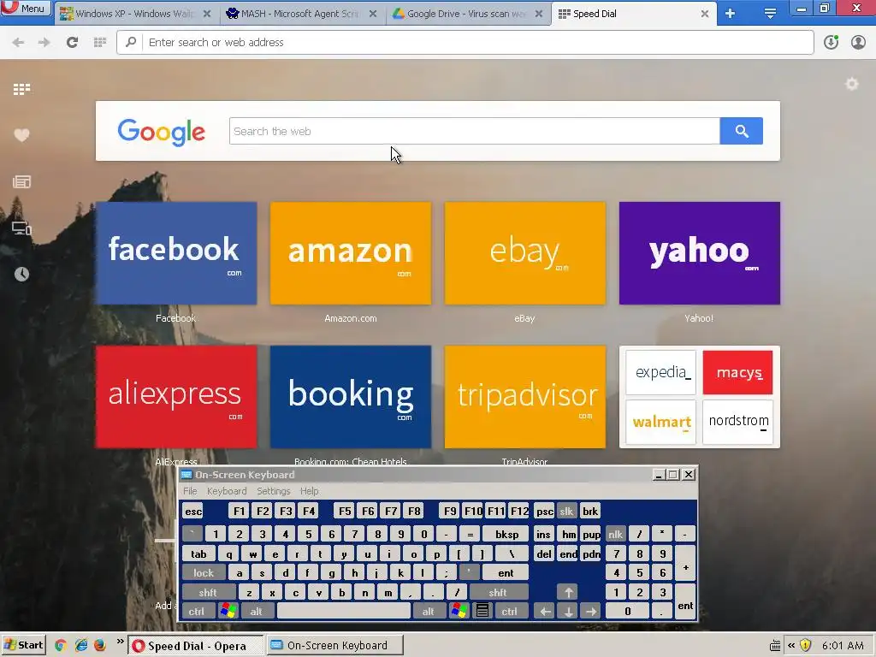876x657 pixels.
Task: Open the eBay speed dial tile
Action: [x=525, y=253]
